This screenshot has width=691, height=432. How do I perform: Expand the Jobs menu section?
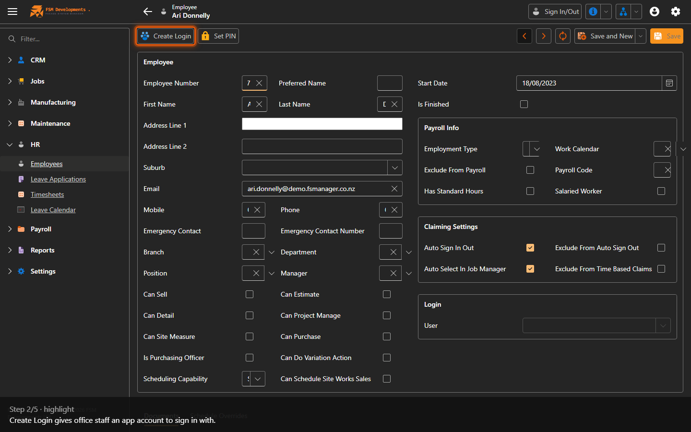10,81
